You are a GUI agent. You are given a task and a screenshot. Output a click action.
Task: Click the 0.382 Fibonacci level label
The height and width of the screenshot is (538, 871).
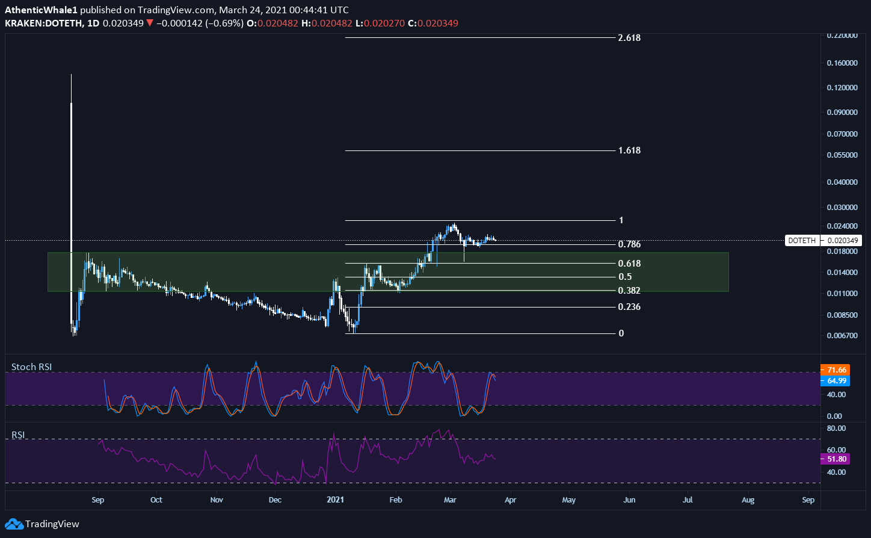629,291
